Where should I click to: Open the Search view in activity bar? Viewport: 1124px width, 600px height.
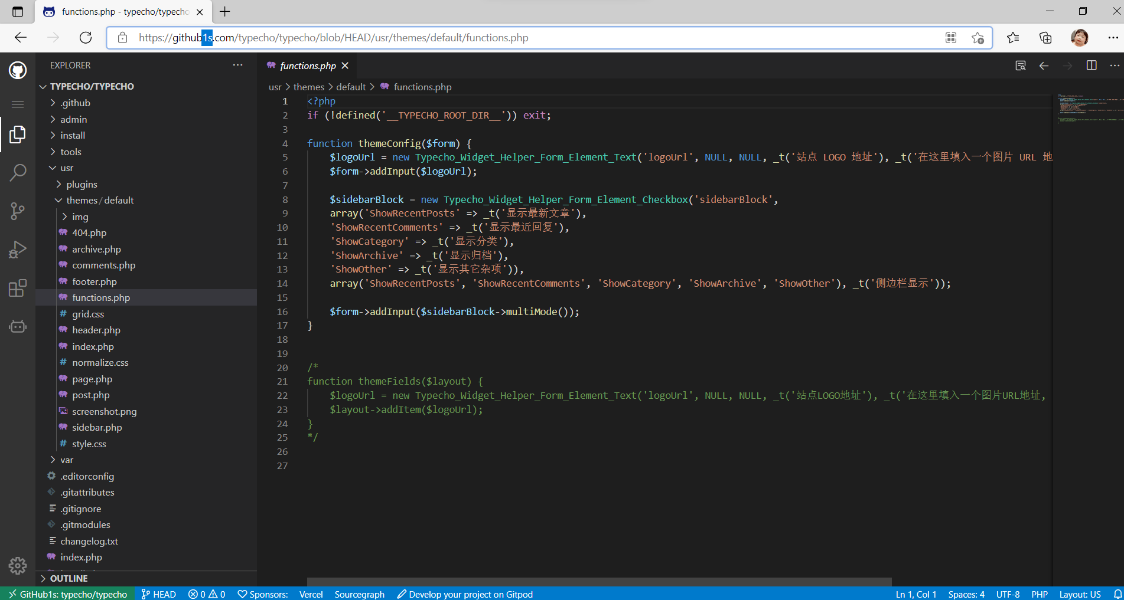pos(18,173)
